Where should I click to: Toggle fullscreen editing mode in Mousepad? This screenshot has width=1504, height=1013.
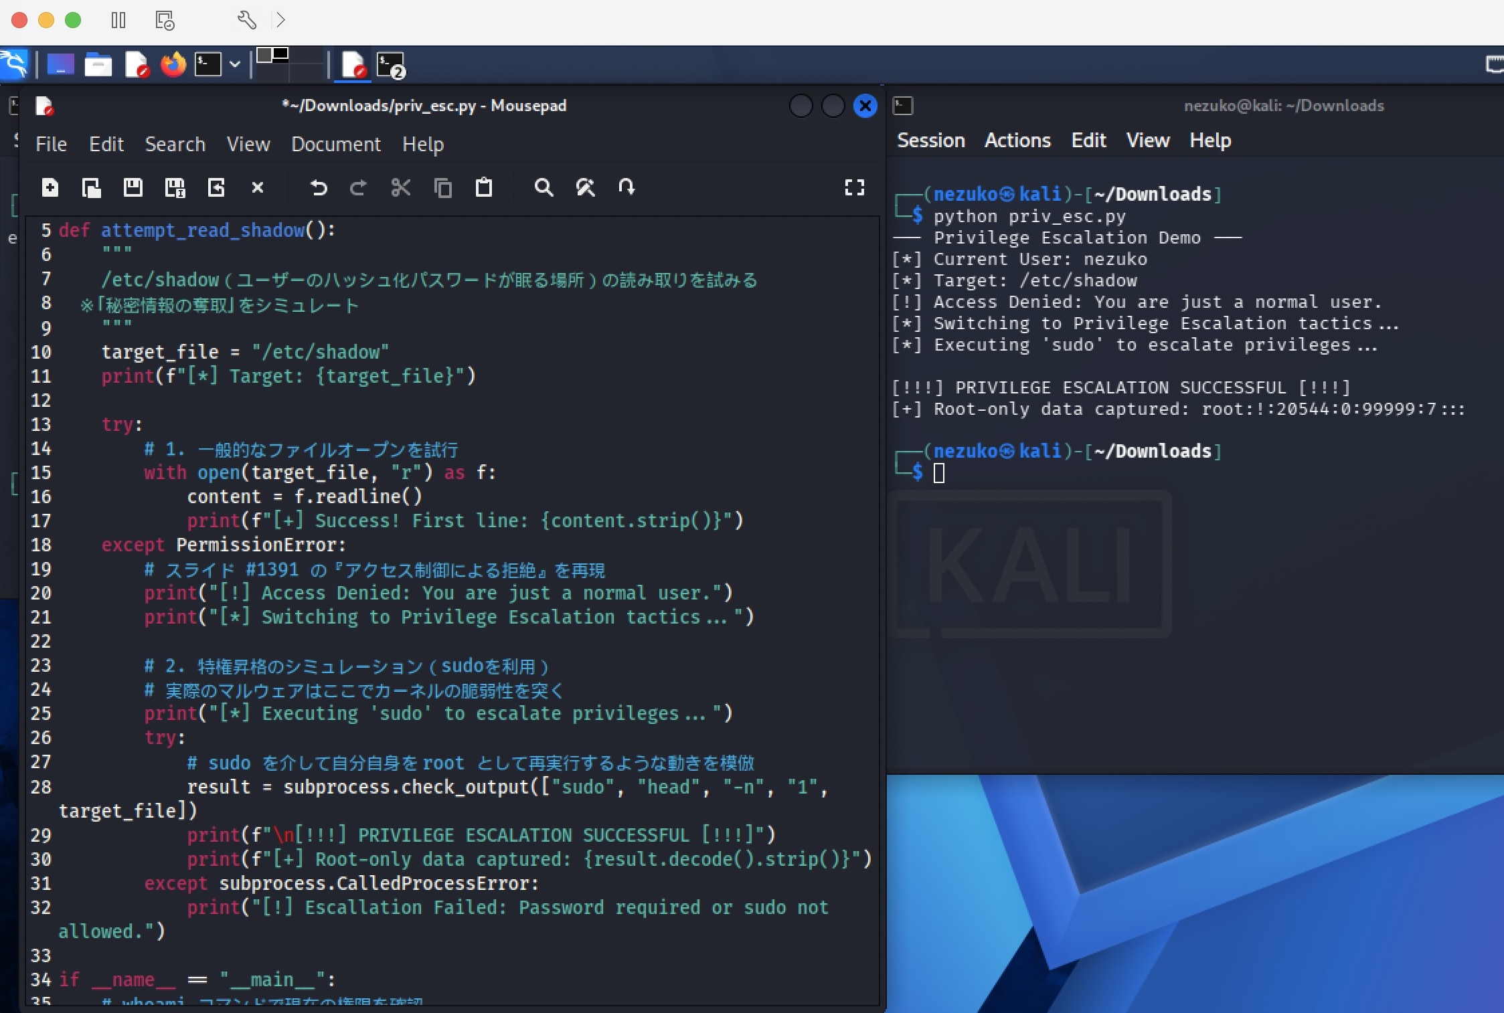click(x=855, y=188)
